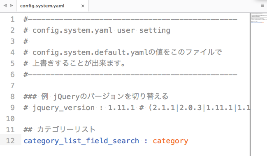Click the jquery_version comment line
The height and width of the screenshot is (156, 267).
point(137,108)
